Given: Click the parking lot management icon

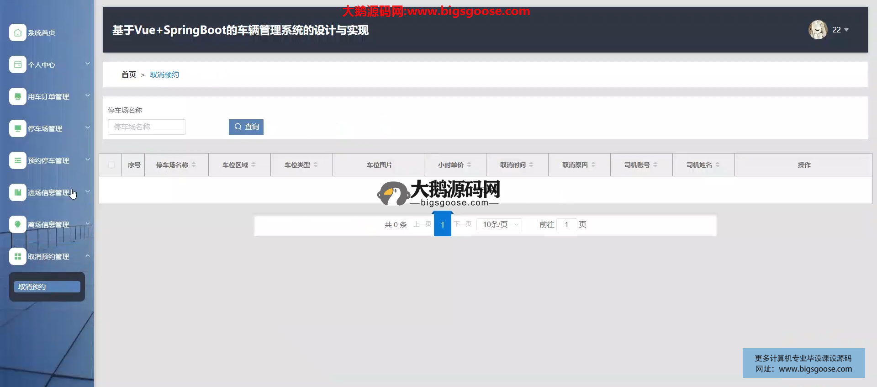Looking at the screenshot, I should (17, 128).
